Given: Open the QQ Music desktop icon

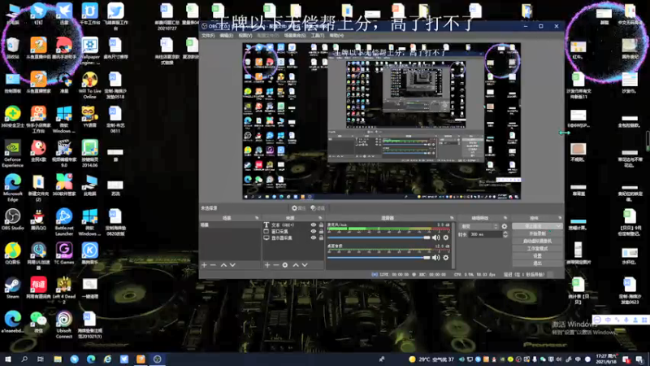Looking at the screenshot, I should 12,254.
